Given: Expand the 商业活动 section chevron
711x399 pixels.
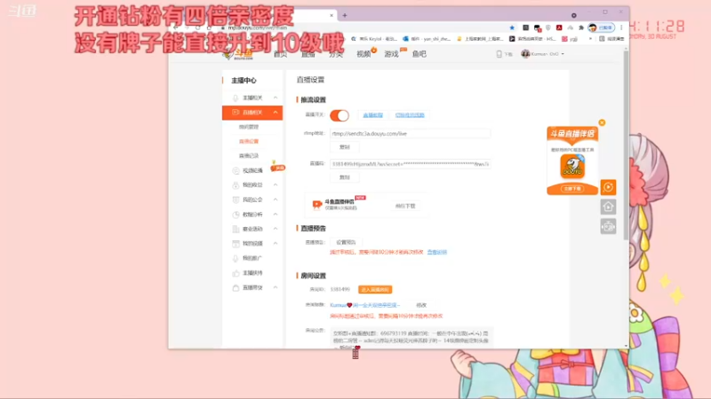Looking at the screenshot, I should [276, 229].
